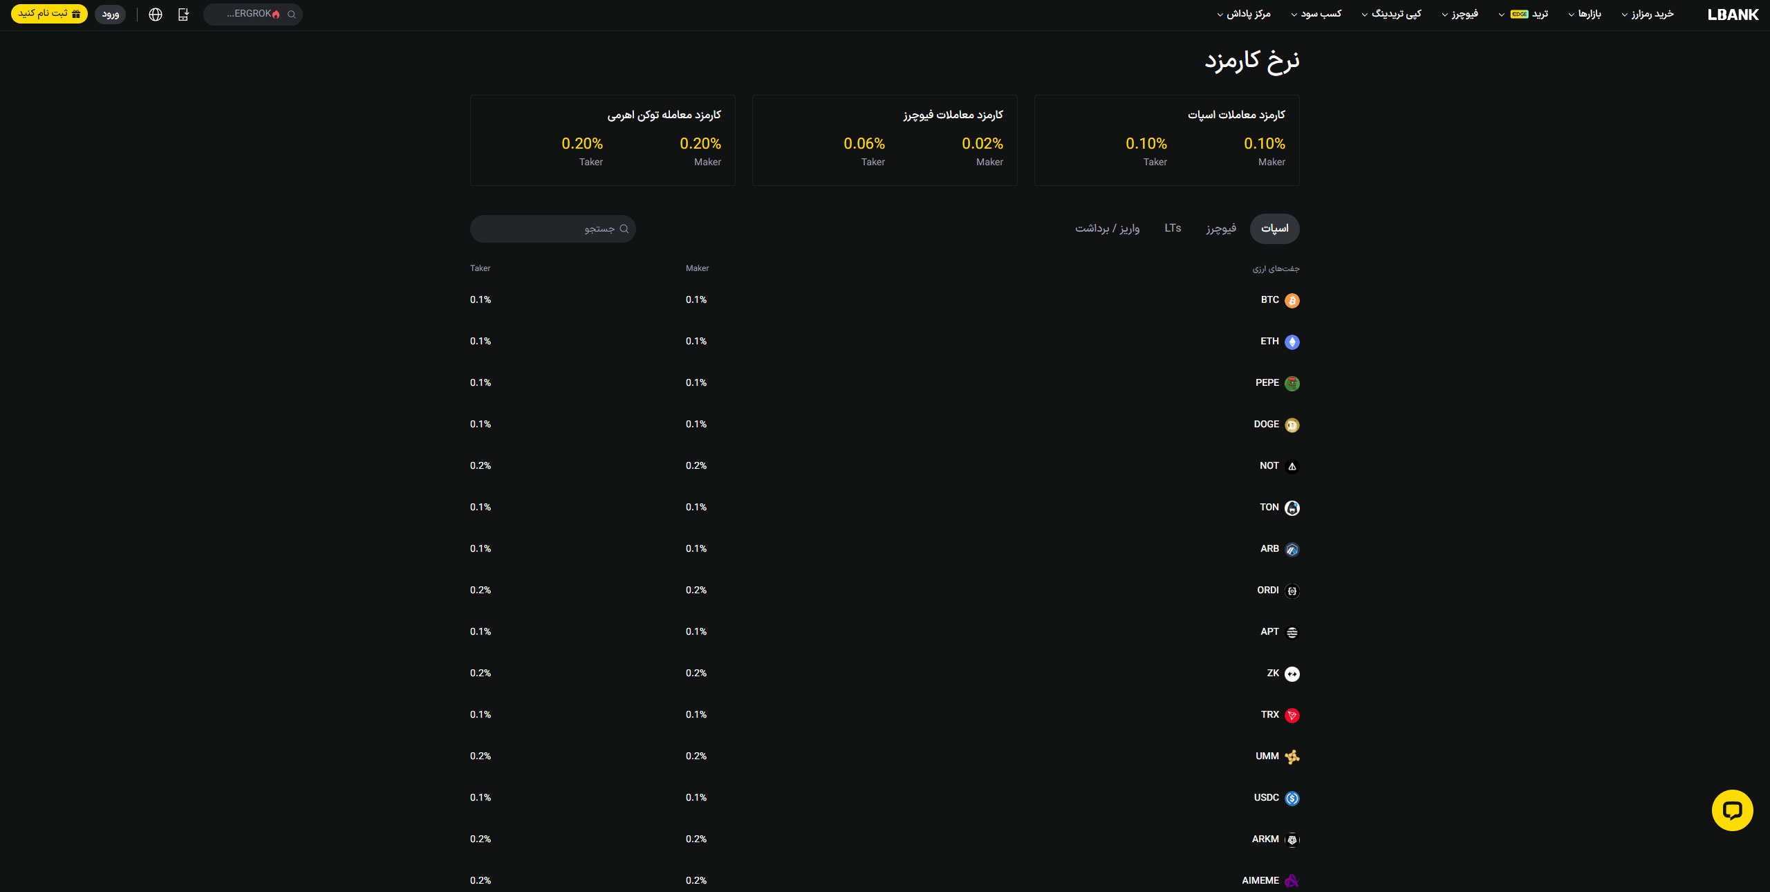Click the جستجو search field

pos(553,229)
